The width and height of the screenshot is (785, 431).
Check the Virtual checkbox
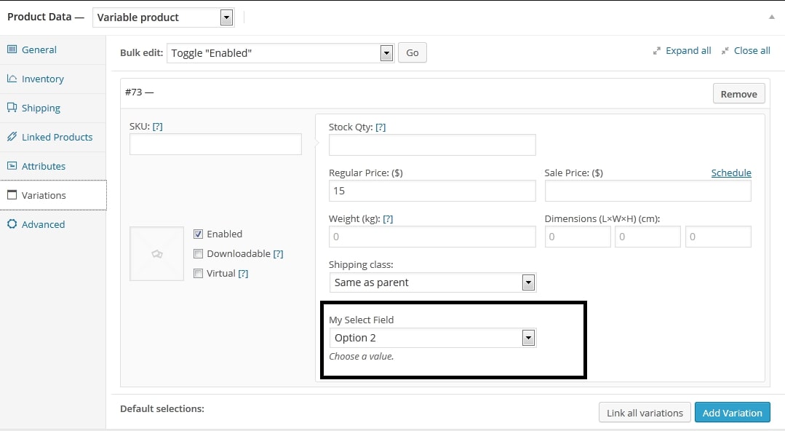(x=199, y=273)
